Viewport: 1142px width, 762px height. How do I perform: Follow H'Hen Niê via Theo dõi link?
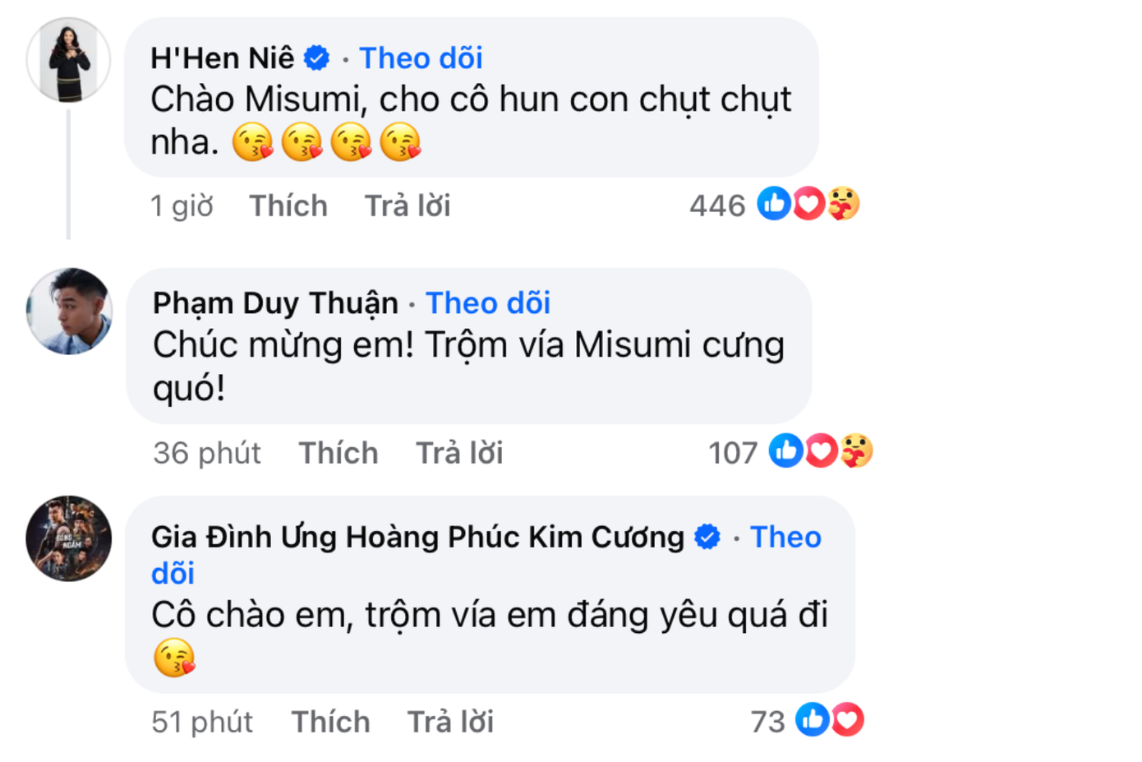tap(421, 58)
